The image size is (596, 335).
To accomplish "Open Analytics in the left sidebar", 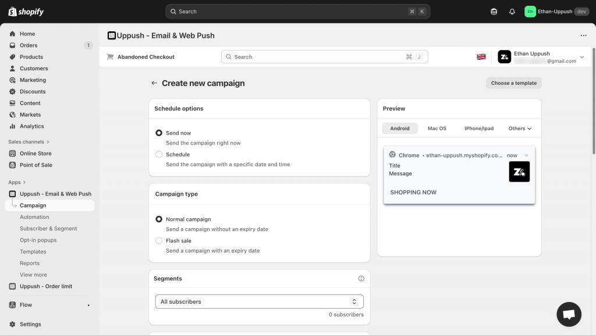I will point(31,126).
